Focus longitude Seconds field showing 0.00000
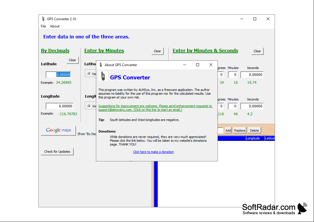This screenshot has width=314, height=222. pos(252,106)
